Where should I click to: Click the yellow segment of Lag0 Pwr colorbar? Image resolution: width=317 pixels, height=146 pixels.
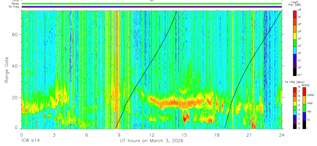tap(295, 36)
